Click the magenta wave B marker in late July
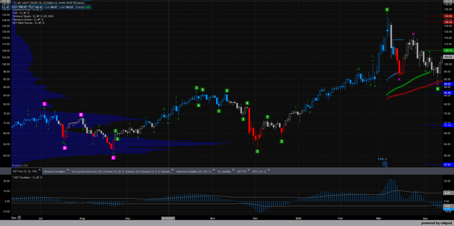This screenshot has width=454, height=226. click(x=81, y=114)
